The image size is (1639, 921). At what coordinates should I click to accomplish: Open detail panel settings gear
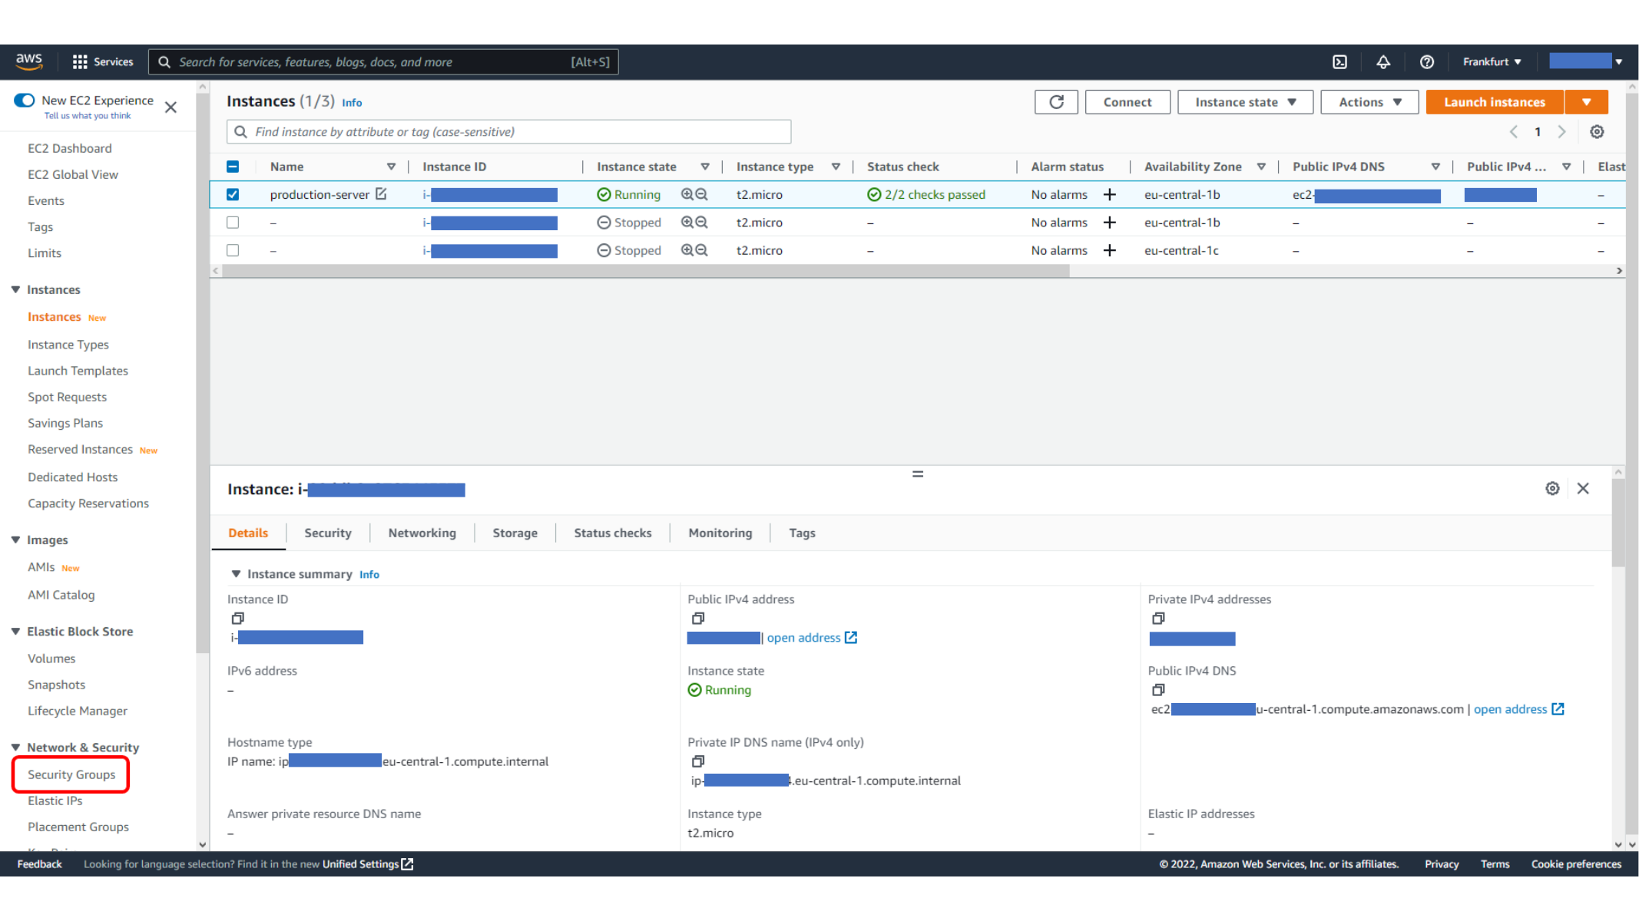pyautogui.click(x=1552, y=488)
